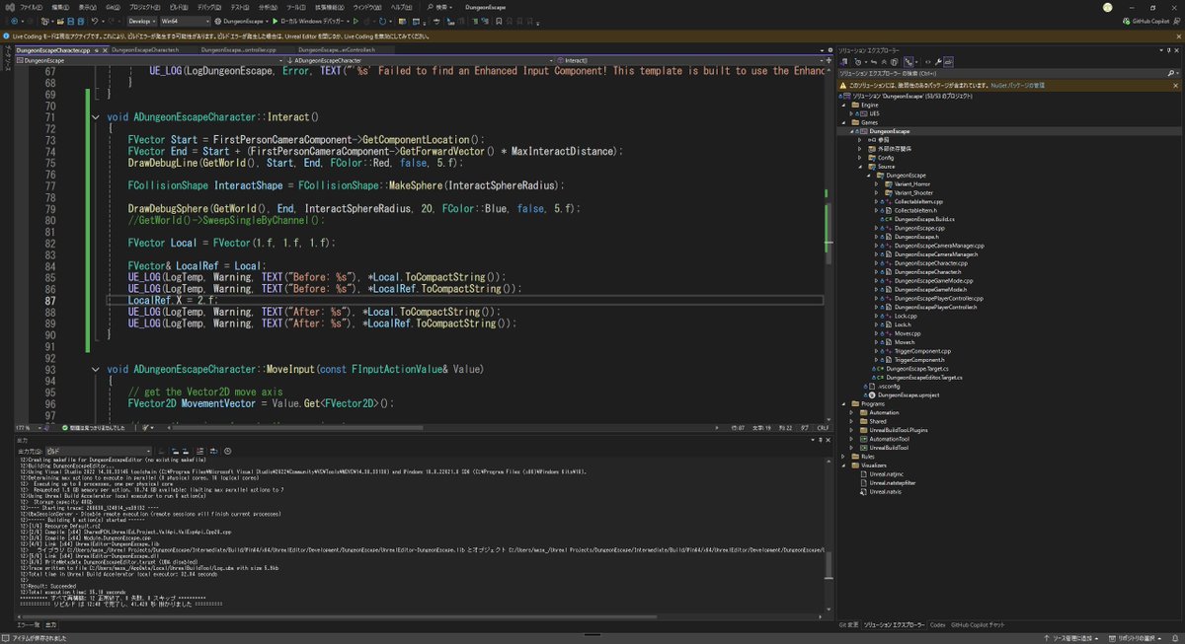This screenshot has width=1185, height=644.
Task: Click the NuGet package management link
Action: 1017,85
